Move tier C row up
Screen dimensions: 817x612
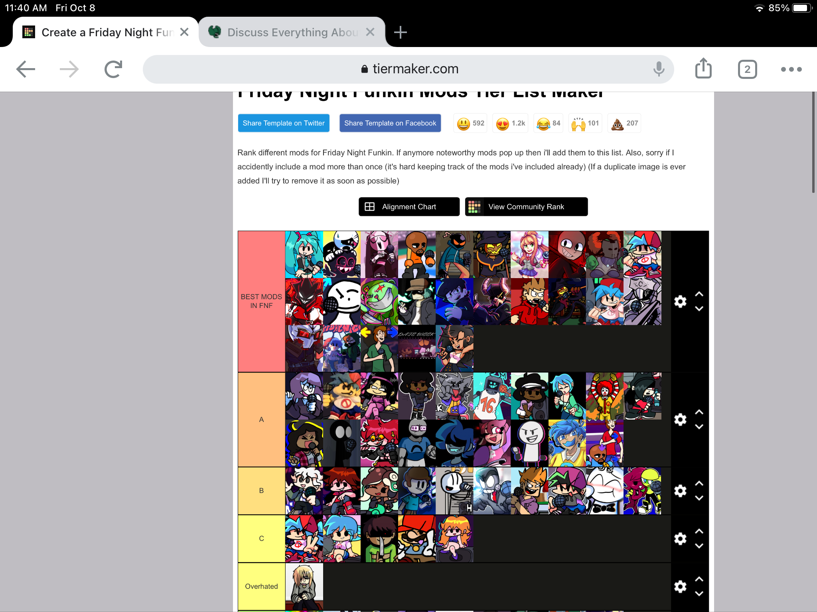coord(699,531)
